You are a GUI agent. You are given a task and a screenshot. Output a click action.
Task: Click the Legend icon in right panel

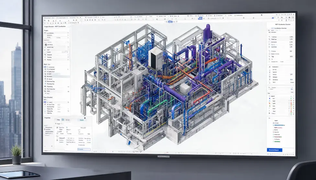point(270,96)
